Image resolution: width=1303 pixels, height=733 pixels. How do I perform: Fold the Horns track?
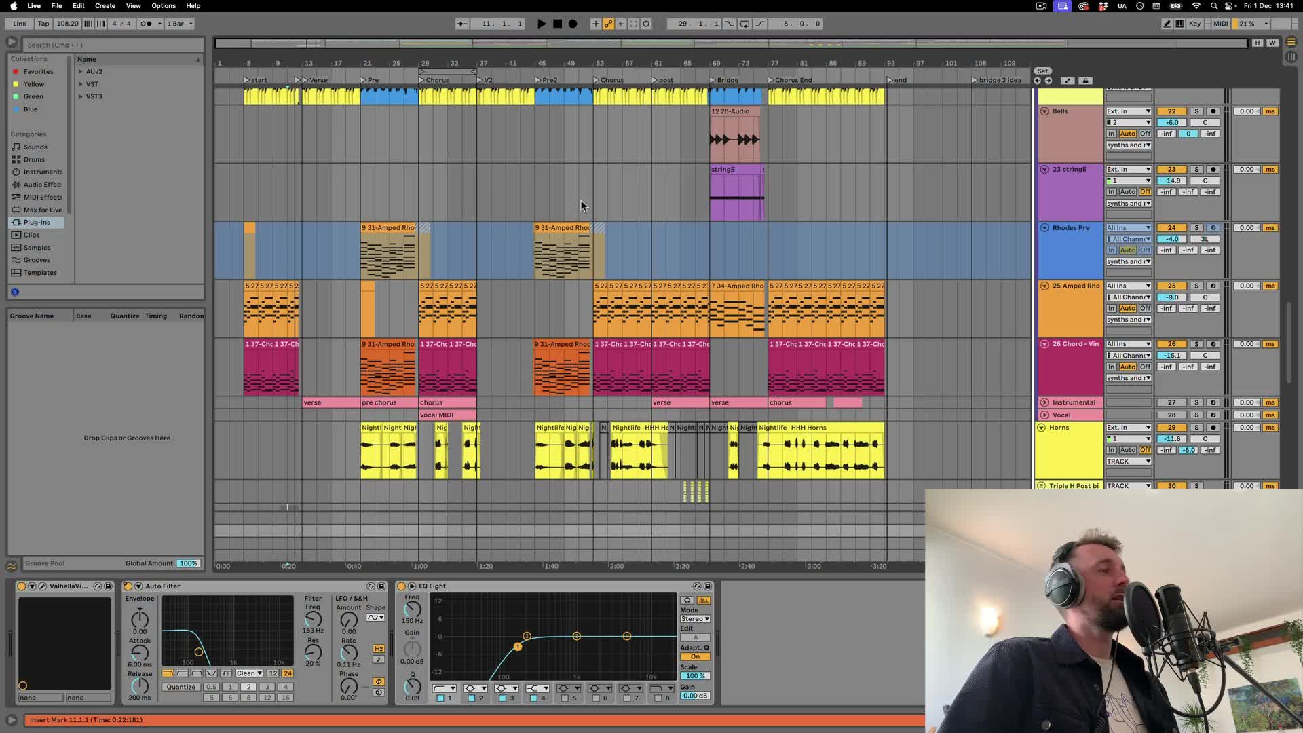1042,428
